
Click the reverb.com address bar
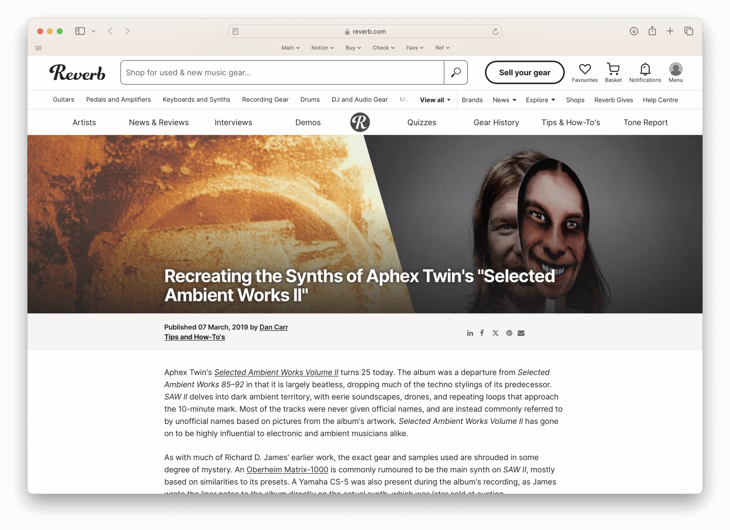pyautogui.click(x=365, y=31)
